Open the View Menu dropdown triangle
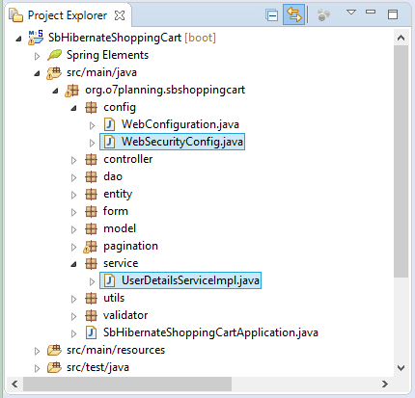Screen dimensions: 415x398 (351, 13)
